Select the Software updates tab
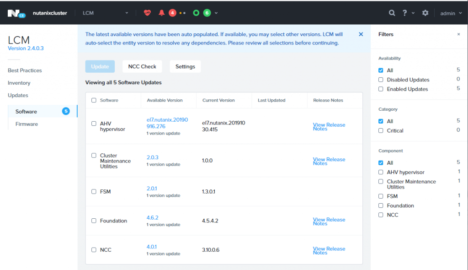The image size is (468, 270). pyautogui.click(x=43, y=111)
